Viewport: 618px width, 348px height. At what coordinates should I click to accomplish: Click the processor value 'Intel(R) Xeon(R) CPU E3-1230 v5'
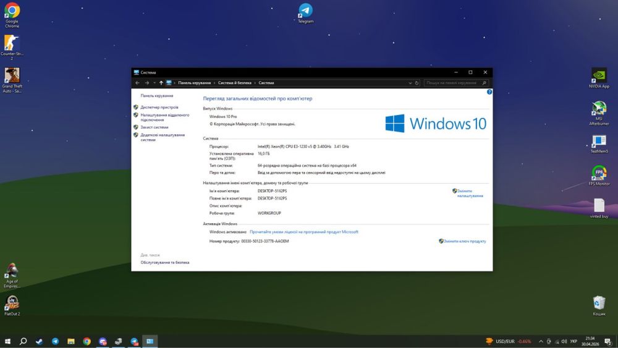tap(303, 146)
